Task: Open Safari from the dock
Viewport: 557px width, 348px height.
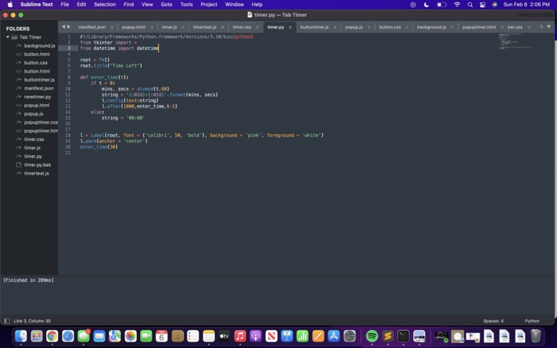Action: pos(68,336)
